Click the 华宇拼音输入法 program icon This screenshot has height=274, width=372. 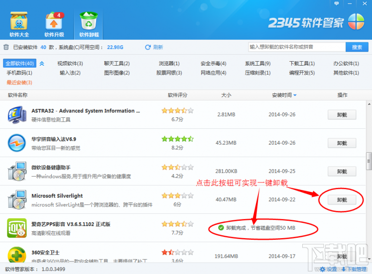pos(17,143)
